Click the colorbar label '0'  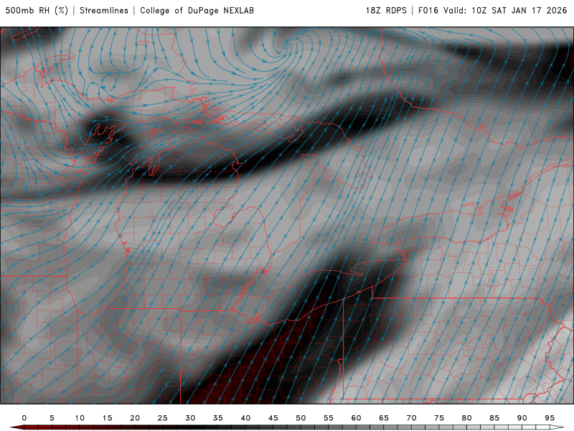(24, 418)
